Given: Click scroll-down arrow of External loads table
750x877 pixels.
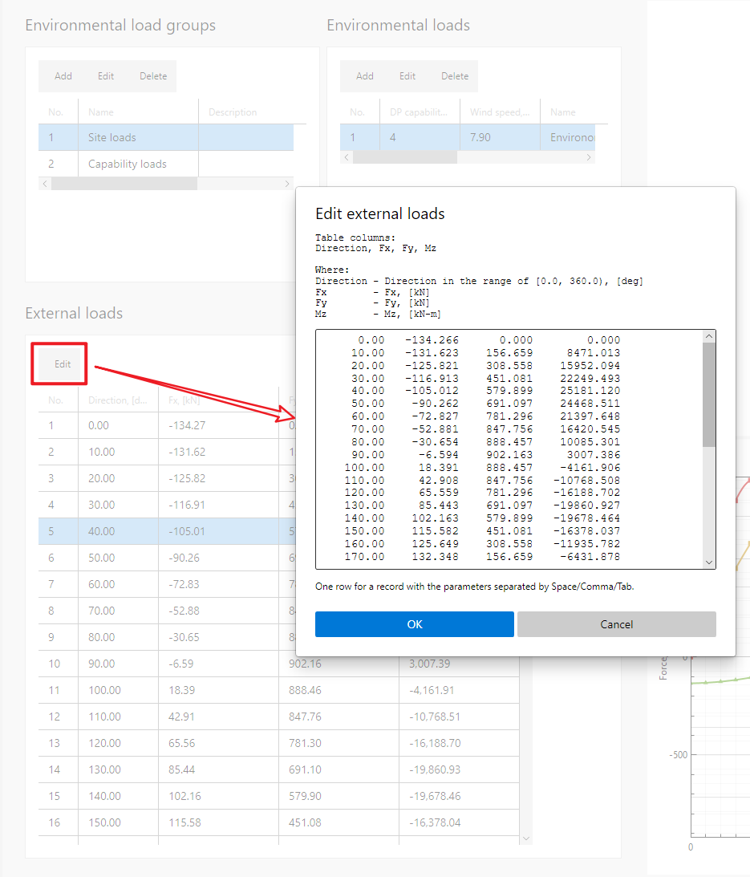Looking at the screenshot, I should pos(525,838).
